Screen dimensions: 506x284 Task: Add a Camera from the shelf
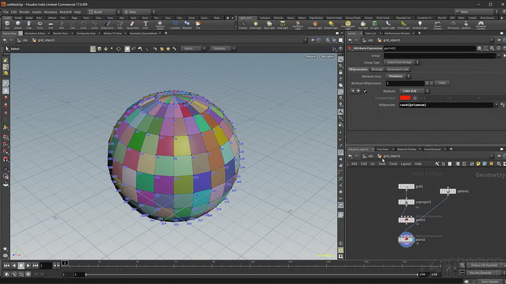pyautogui.click(x=243, y=25)
